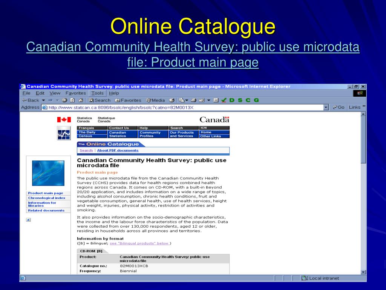
Task: Click the green checkmark toolbar icon
Action: point(224,100)
